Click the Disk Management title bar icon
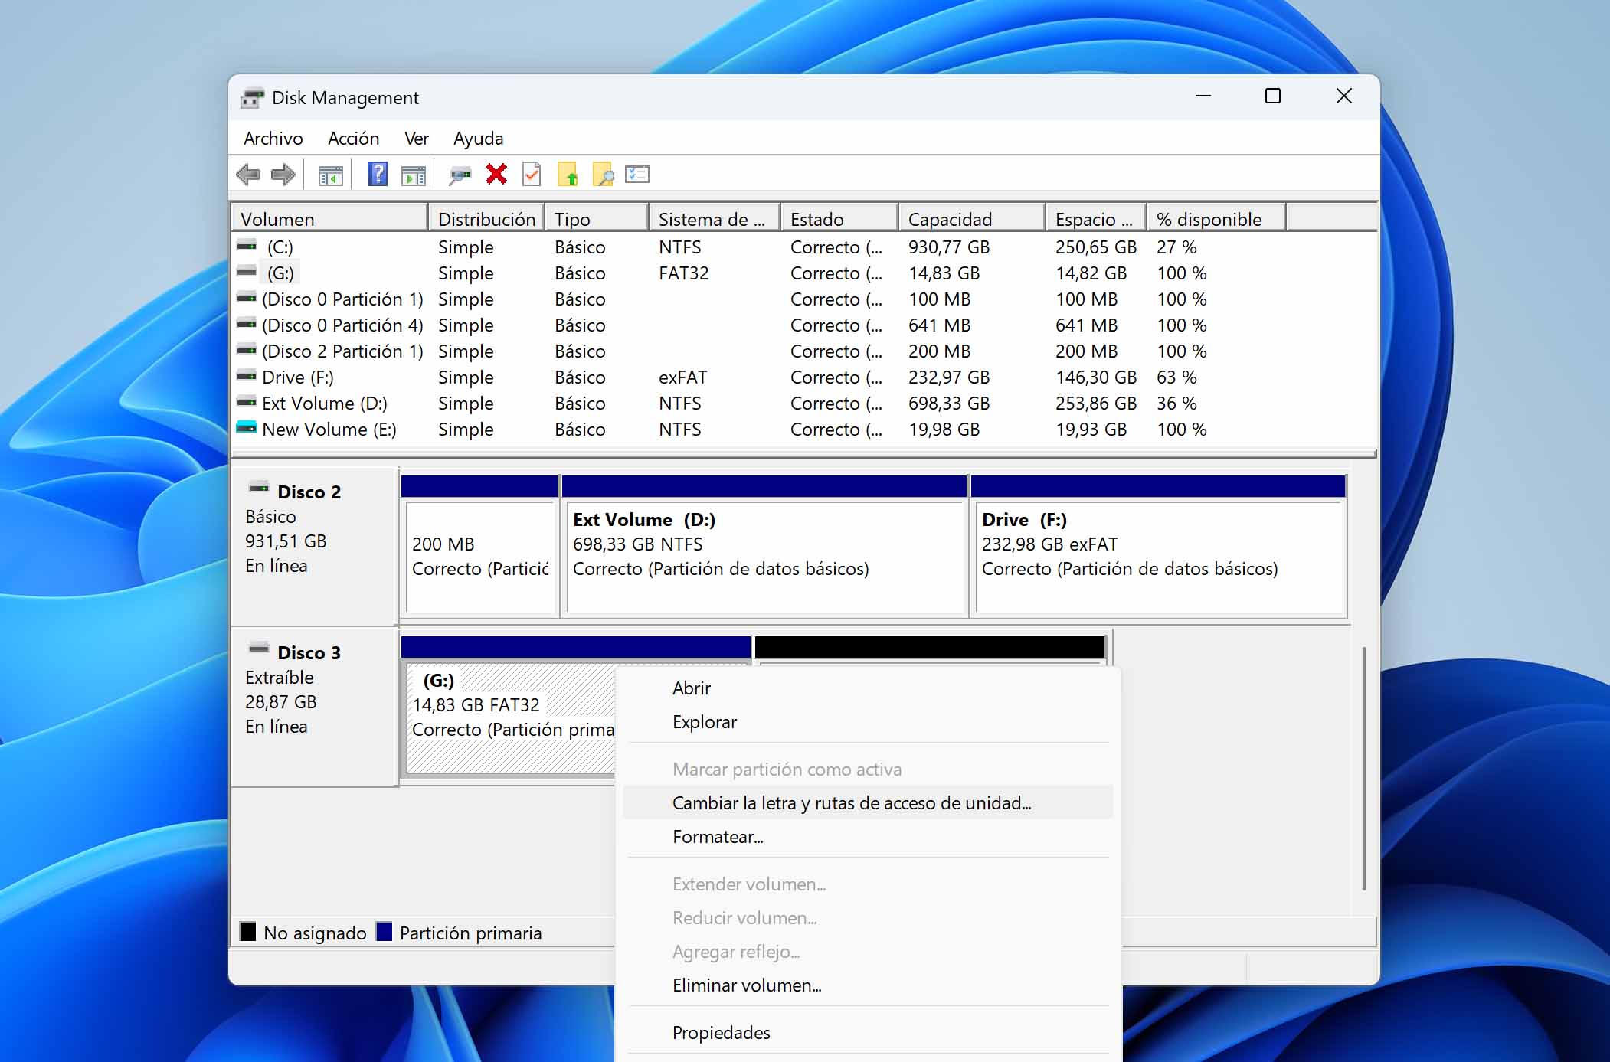Screen dimensions: 1610x1062 tap(252, 98)
